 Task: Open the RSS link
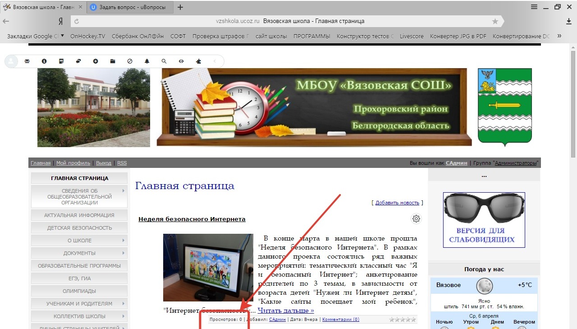[x=122, y=163]
